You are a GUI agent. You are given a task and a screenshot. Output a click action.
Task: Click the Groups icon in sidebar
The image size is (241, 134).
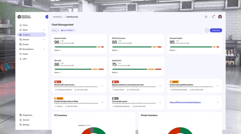tap(21, 44)
